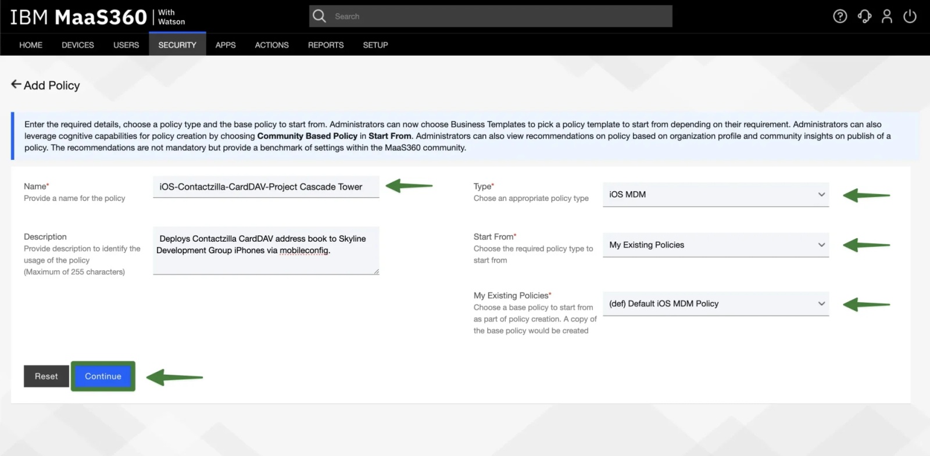Go back using Add Policy arrow

(x=16, y=85)
